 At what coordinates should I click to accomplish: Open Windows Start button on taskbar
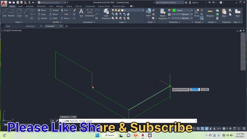97,136
